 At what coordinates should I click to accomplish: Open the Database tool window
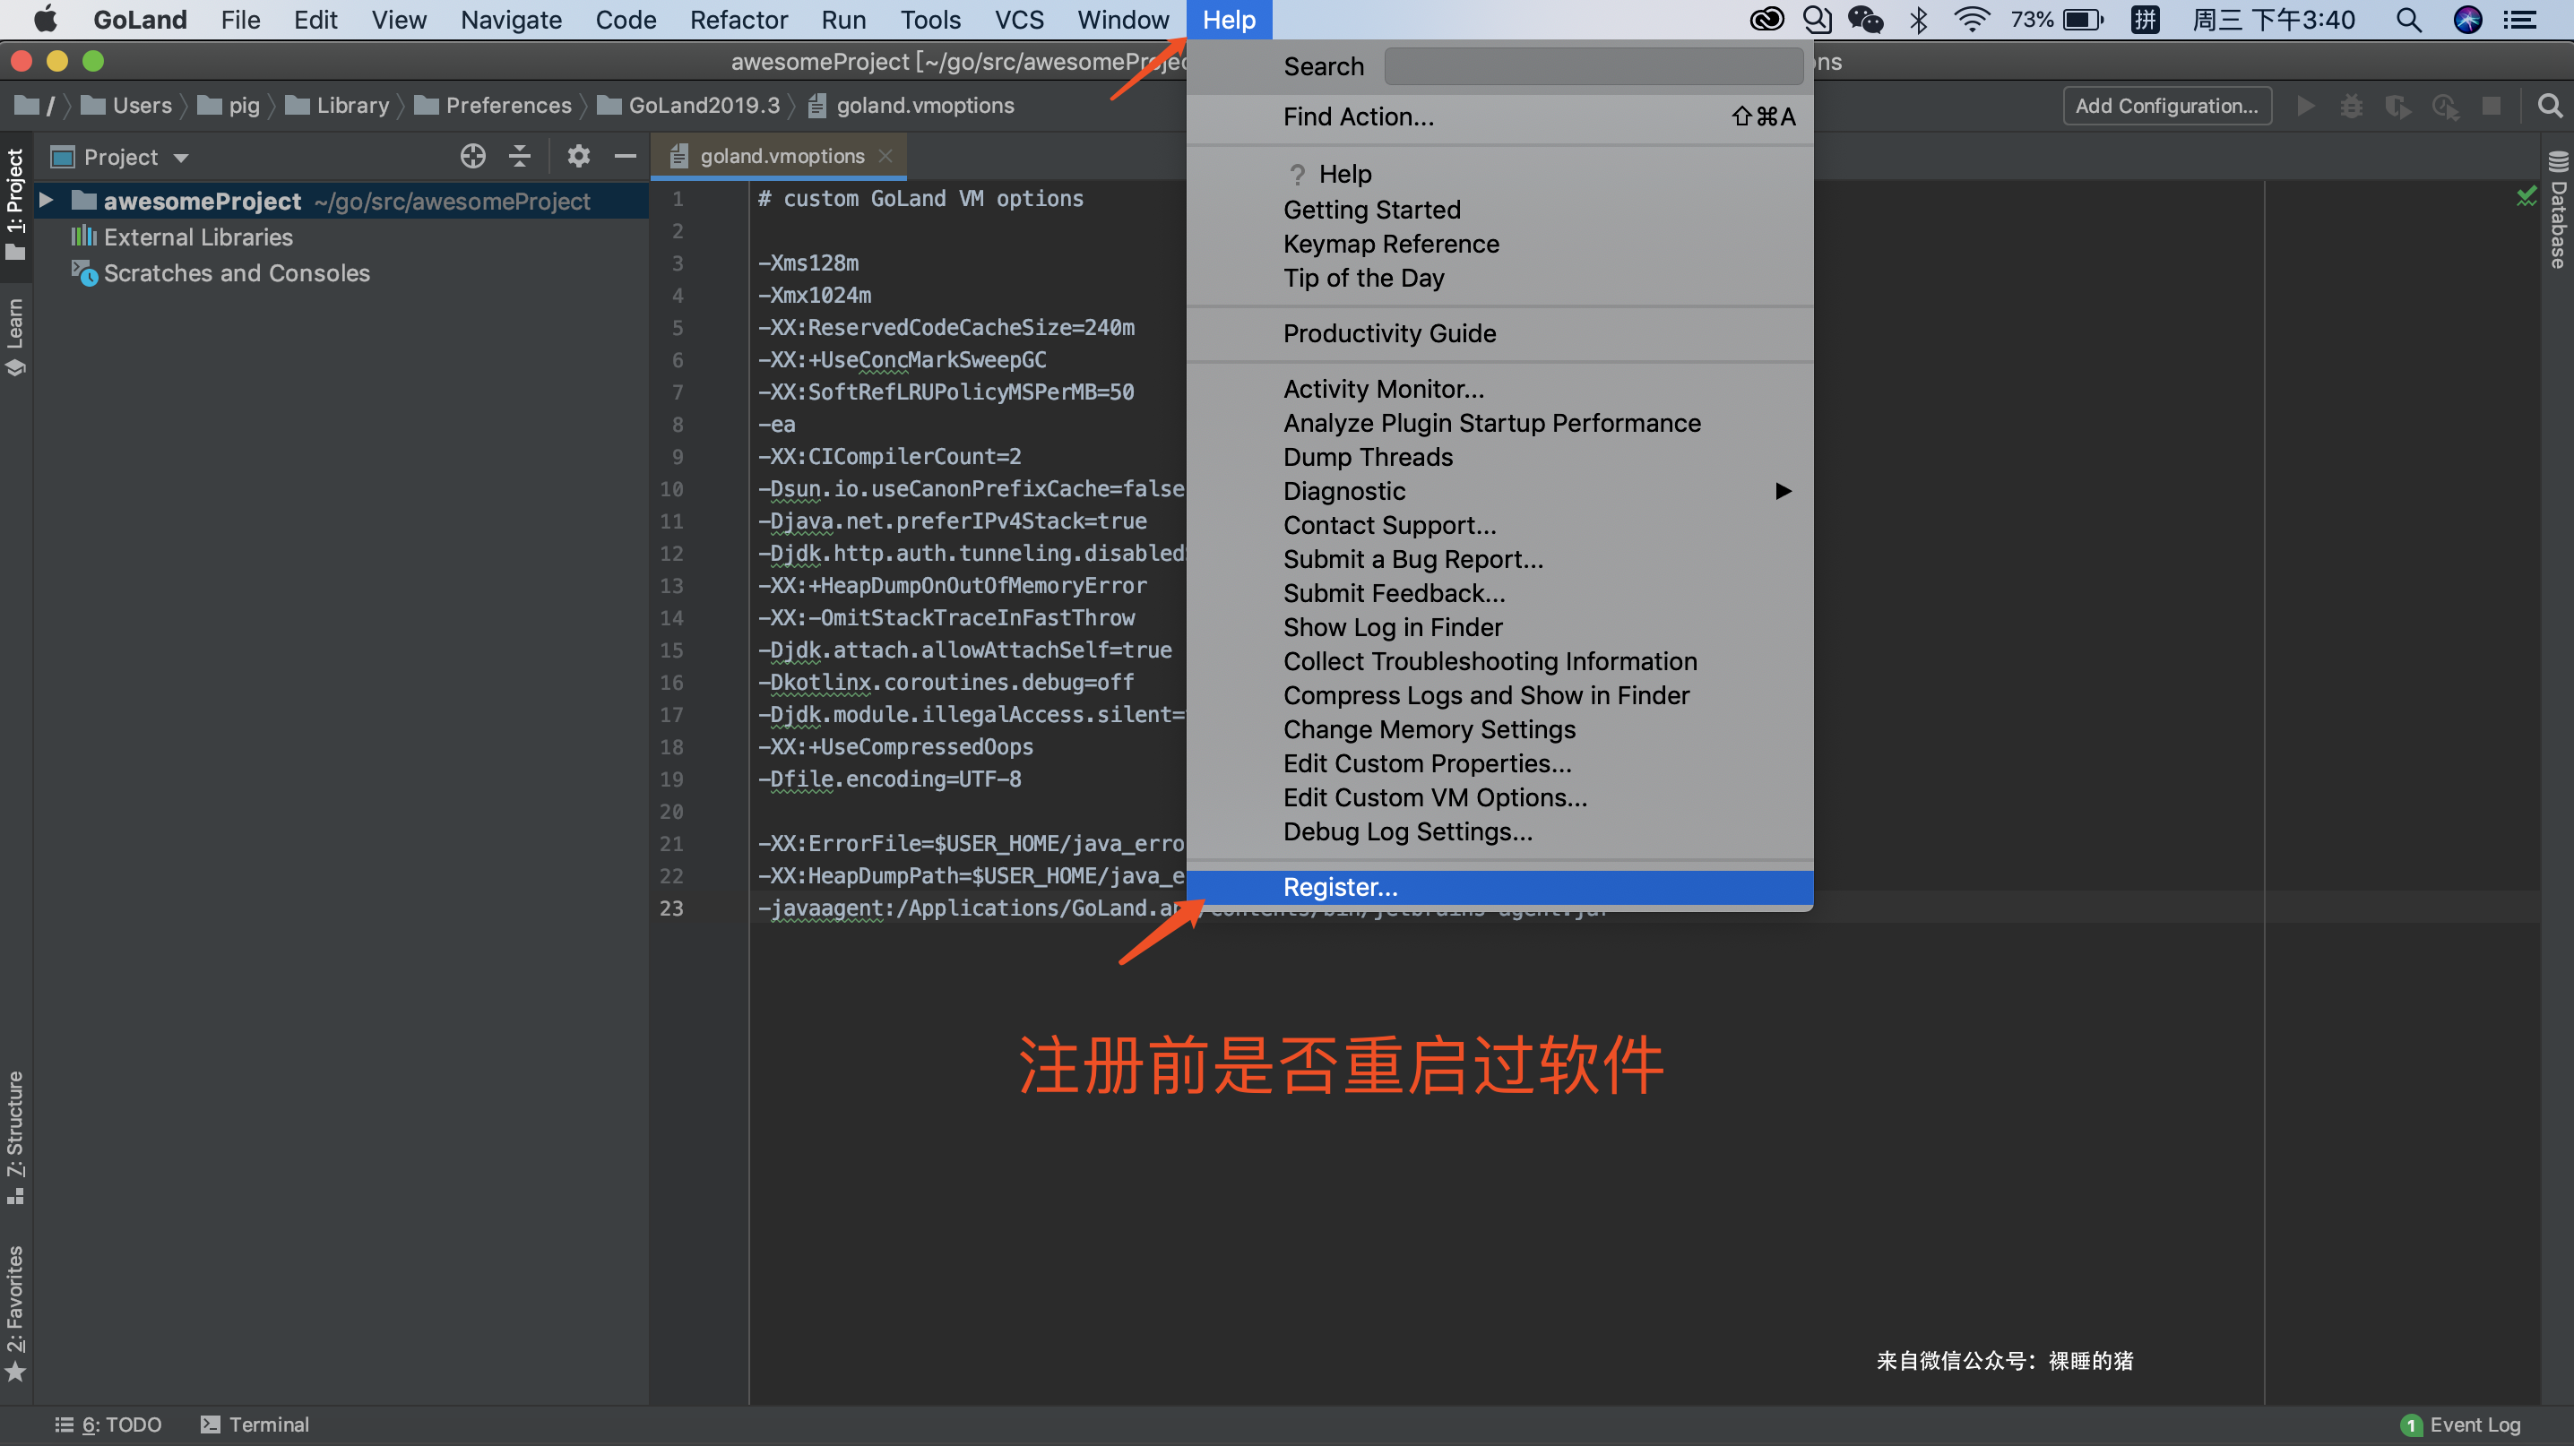2558,210
